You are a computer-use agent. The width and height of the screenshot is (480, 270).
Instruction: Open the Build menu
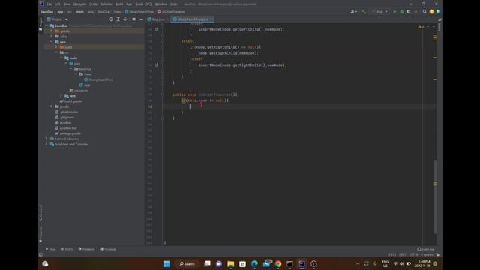[x=119, y=4]
